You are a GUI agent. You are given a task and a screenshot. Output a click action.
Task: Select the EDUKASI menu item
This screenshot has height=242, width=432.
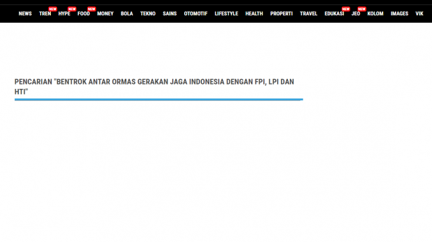(x=334, y=13)
